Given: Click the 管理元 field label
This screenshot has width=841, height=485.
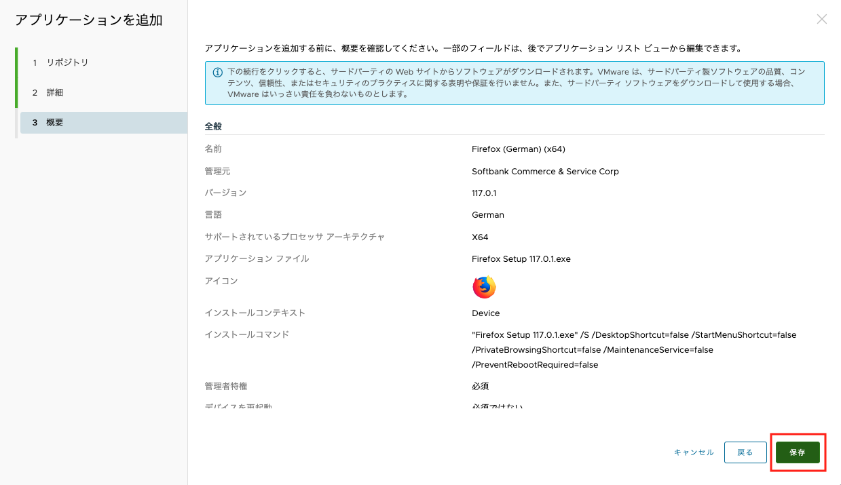Looking at the screenshot, I should tap(217, 172).
